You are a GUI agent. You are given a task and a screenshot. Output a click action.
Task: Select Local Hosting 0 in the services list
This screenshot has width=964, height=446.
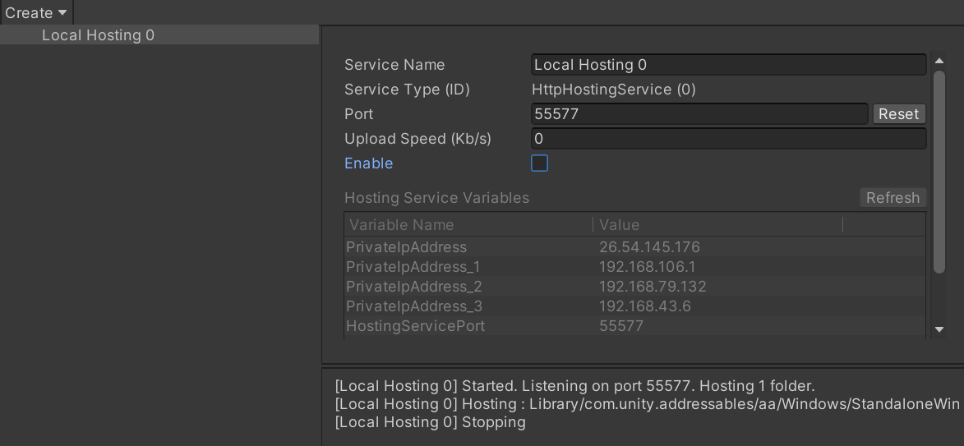coord(98,35)
